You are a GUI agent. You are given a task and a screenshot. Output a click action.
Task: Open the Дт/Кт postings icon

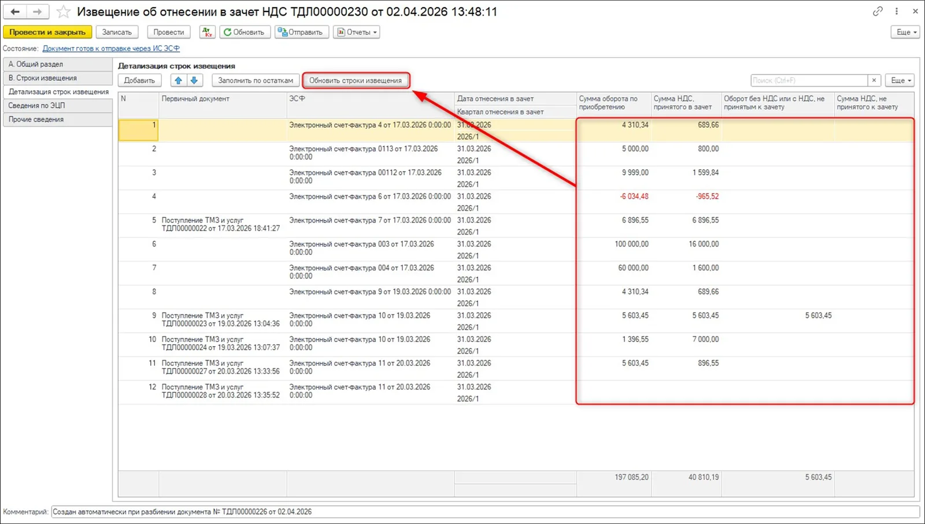click(x=207, y=32)
